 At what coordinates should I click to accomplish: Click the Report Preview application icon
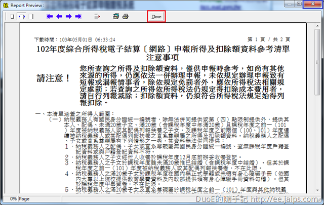6,5
